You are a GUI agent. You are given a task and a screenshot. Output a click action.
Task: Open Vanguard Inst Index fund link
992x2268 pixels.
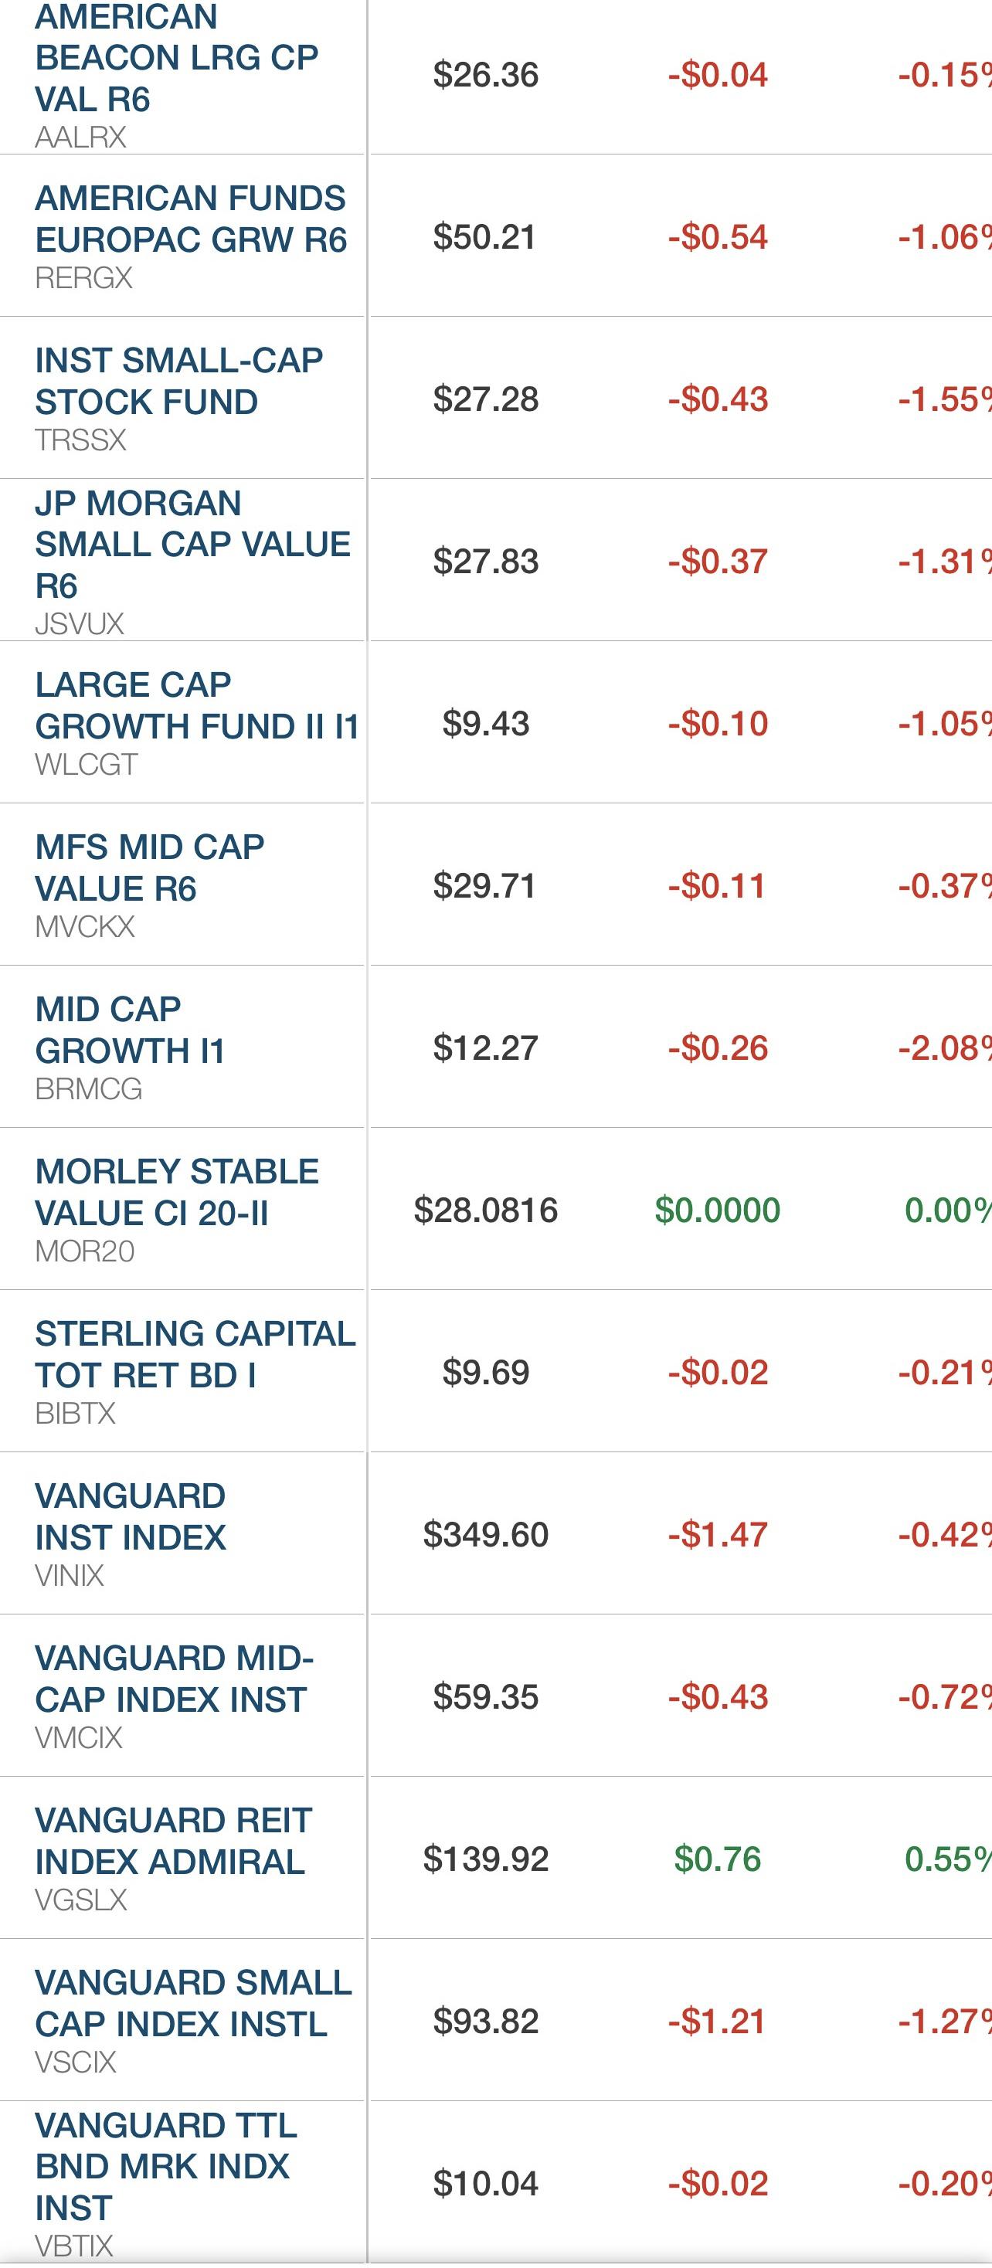[x=131, y=1517]
